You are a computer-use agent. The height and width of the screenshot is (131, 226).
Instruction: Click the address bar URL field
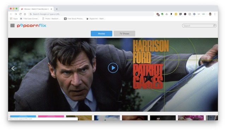click(91, 14)
